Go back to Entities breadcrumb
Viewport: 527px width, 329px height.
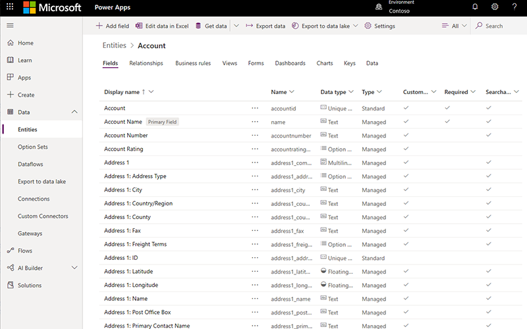tap(114, 45)
